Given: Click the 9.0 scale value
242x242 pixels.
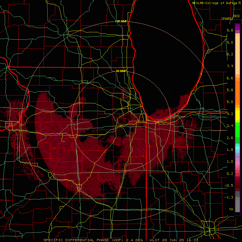Looking at the screenshot, I should 230,42.
